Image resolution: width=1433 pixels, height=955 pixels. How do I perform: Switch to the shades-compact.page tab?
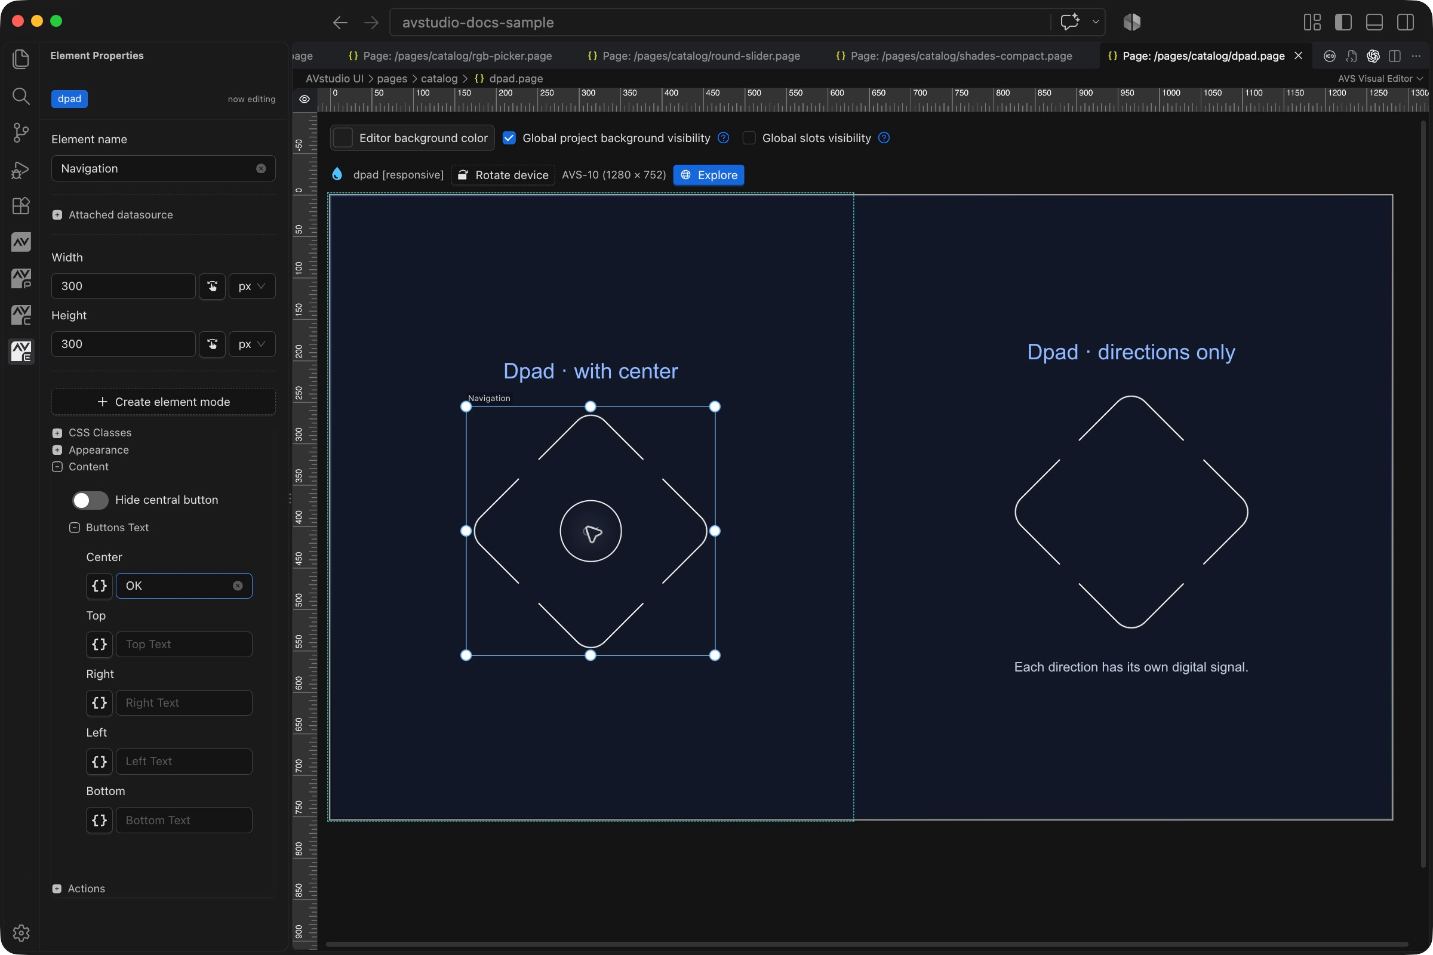point(954,56)
